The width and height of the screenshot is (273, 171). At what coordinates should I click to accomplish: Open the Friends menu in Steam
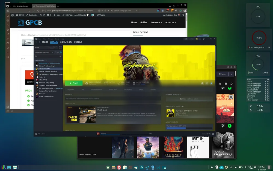[50, 39]
